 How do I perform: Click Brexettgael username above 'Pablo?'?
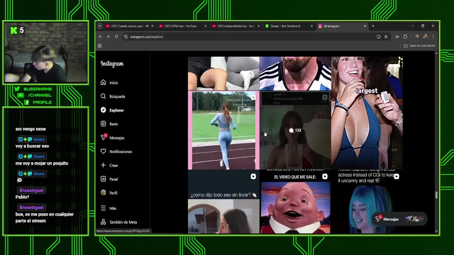click(x=31, y=190)
